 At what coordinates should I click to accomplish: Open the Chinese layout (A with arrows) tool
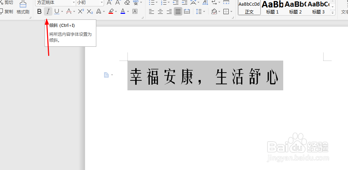click(193, 3)
